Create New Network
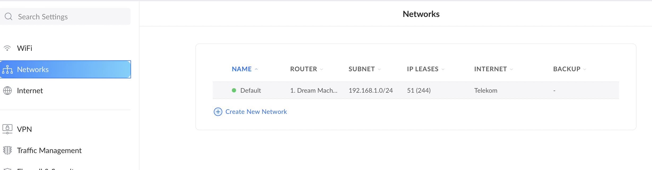652x170 pixels. (x=256, y=111)
